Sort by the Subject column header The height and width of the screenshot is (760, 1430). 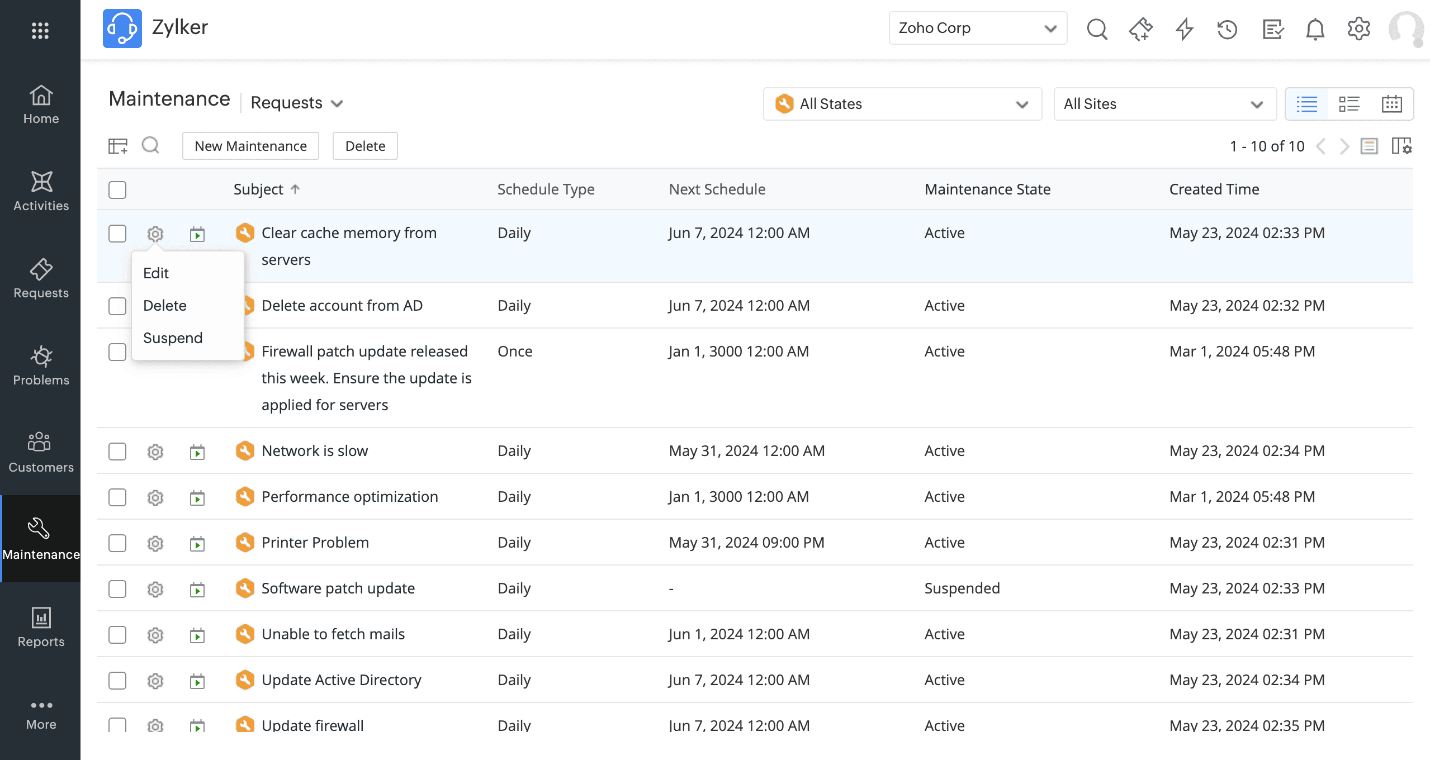tap(258, 189)
